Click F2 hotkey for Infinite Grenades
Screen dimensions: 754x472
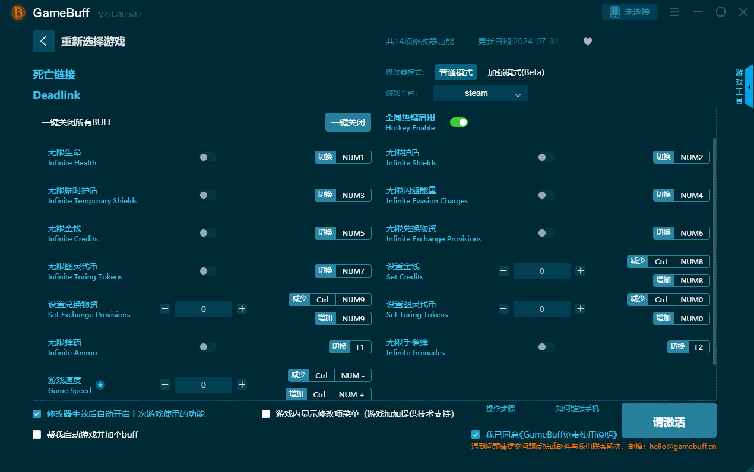[x=699, y=347]
